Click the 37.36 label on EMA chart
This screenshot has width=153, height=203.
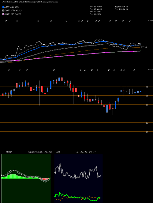144,47
